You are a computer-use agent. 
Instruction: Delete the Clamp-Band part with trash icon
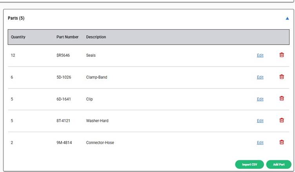click(281, 77)
